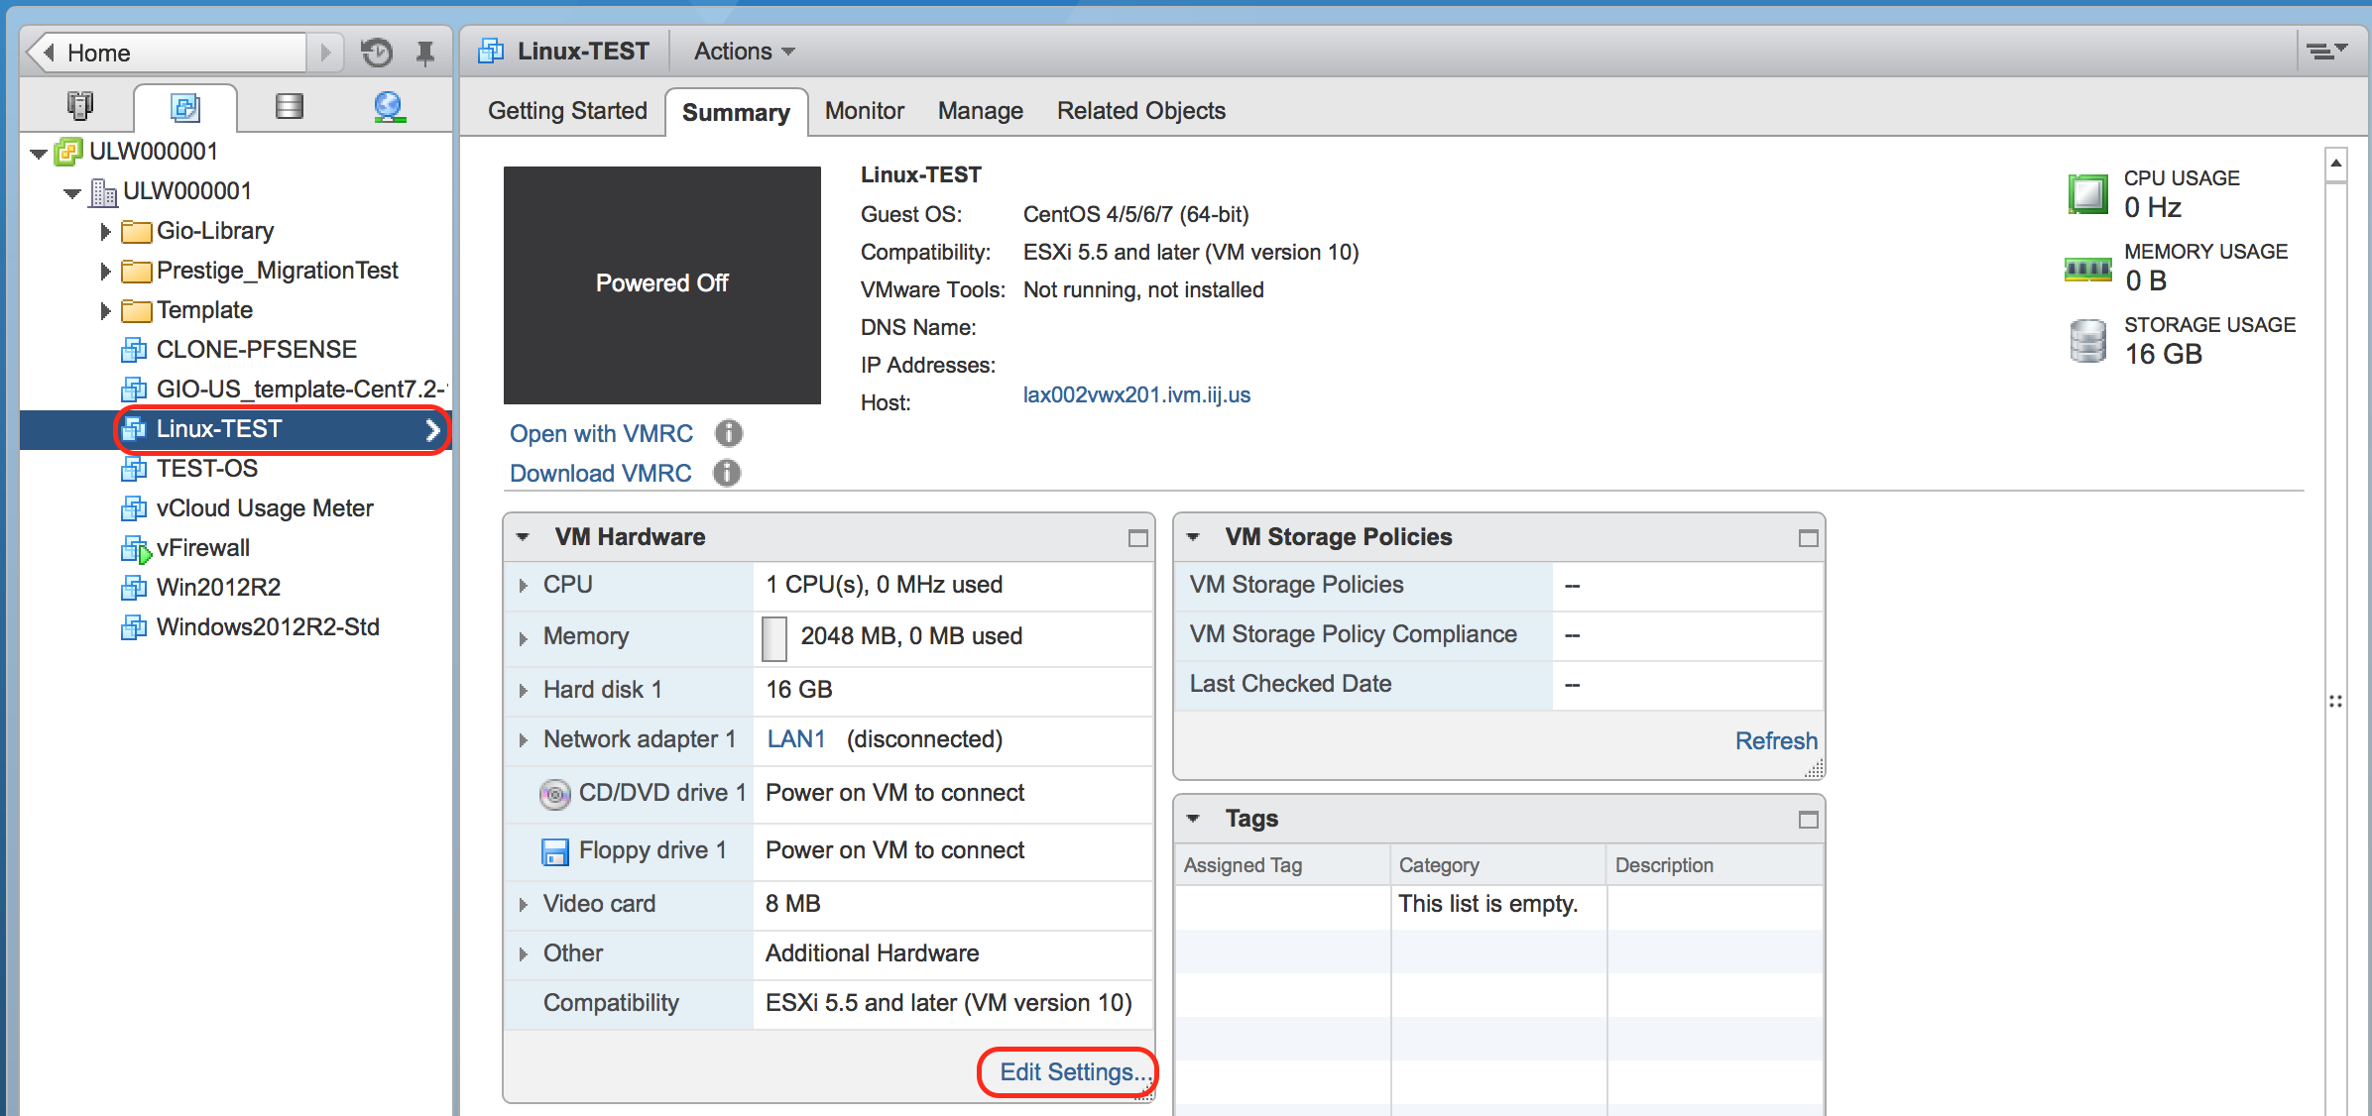
Task: Open the panel options menu icon
Action: pyautogui.click(x=2326, y=51)
